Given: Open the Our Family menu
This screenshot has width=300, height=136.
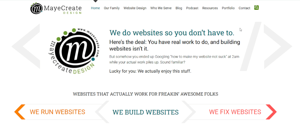Looking at the screenshot, I should [112, 8].
